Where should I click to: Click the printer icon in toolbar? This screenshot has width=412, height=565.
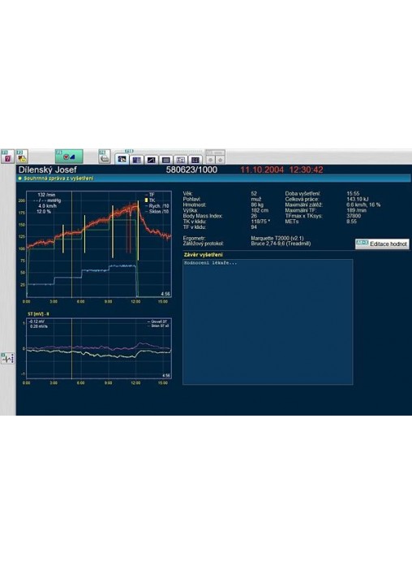click(105, 157)
